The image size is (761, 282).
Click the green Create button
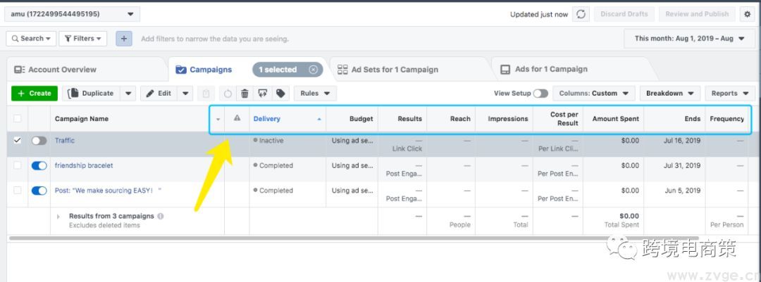point(34,94)
